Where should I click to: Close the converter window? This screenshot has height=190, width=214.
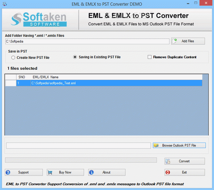tap(206, 3)
